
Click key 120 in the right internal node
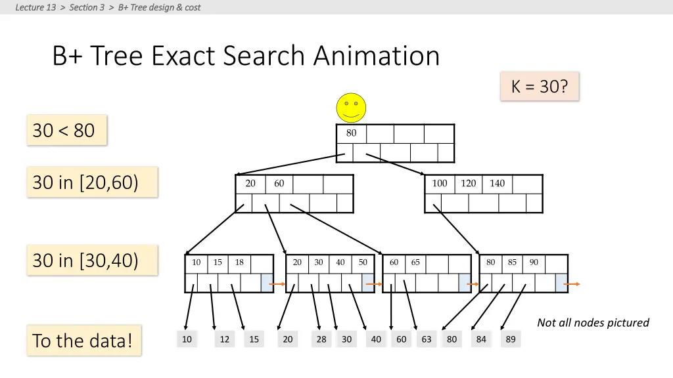point(468,184)
